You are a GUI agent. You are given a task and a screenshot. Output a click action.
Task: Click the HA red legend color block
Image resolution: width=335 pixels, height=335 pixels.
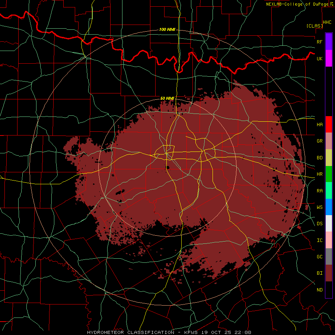[x=329, y=124]
